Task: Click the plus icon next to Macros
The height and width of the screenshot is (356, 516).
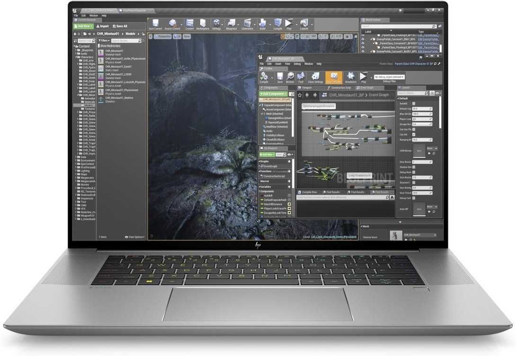Action: pos(289,181)
